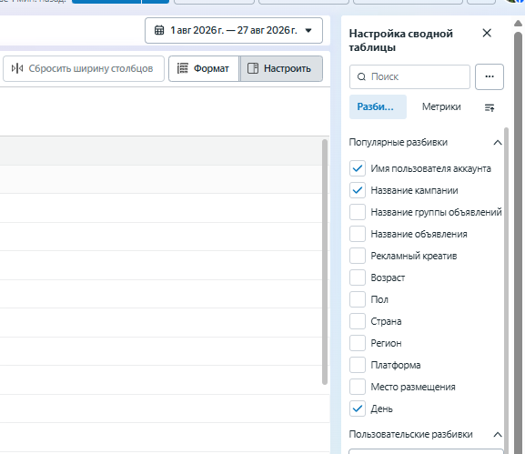Focus the Поиск search field
This screenshot has width=525, height=454.
[x=409, y=77]
